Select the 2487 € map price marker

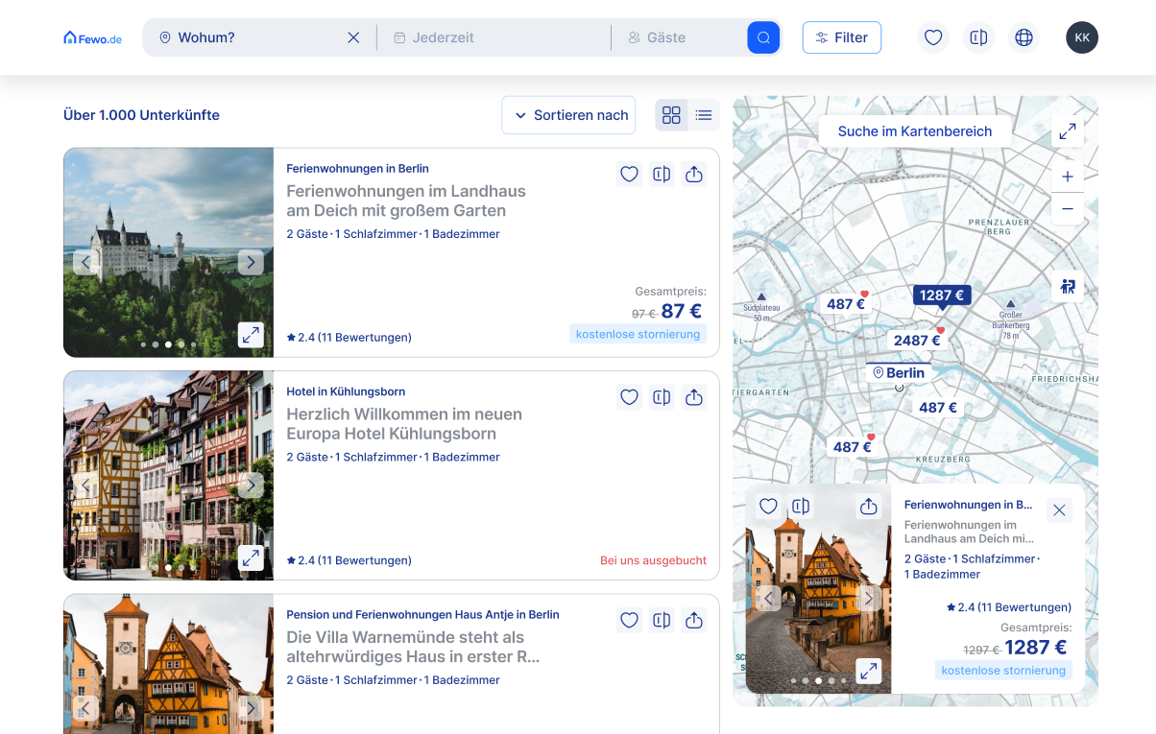[x=917, y=341]
